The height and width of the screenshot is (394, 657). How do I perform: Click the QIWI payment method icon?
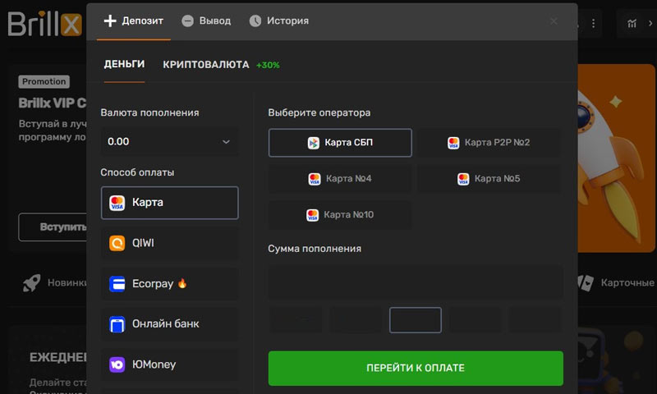pyautogui.click(x=117, y=243)
